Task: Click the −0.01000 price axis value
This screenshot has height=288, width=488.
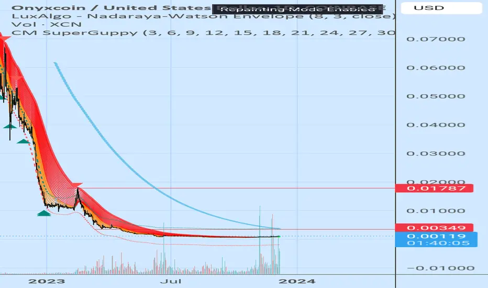Action: pos(440,268)
